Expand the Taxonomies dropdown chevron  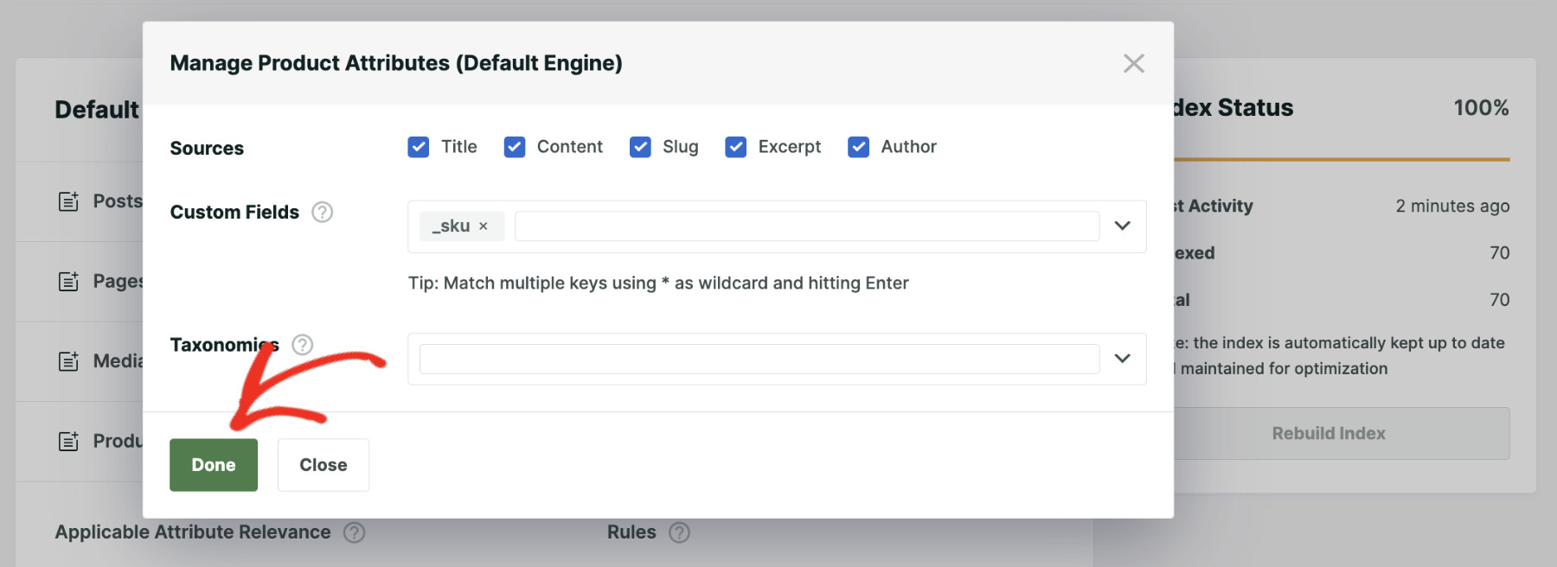(1123, 359)
